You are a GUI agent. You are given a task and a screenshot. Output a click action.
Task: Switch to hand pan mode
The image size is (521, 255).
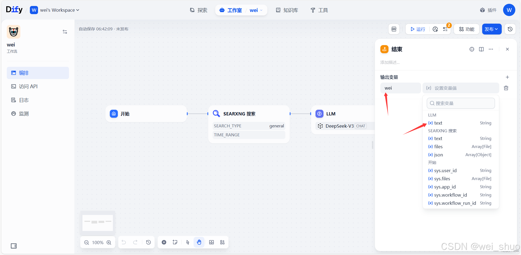[199, 242]
